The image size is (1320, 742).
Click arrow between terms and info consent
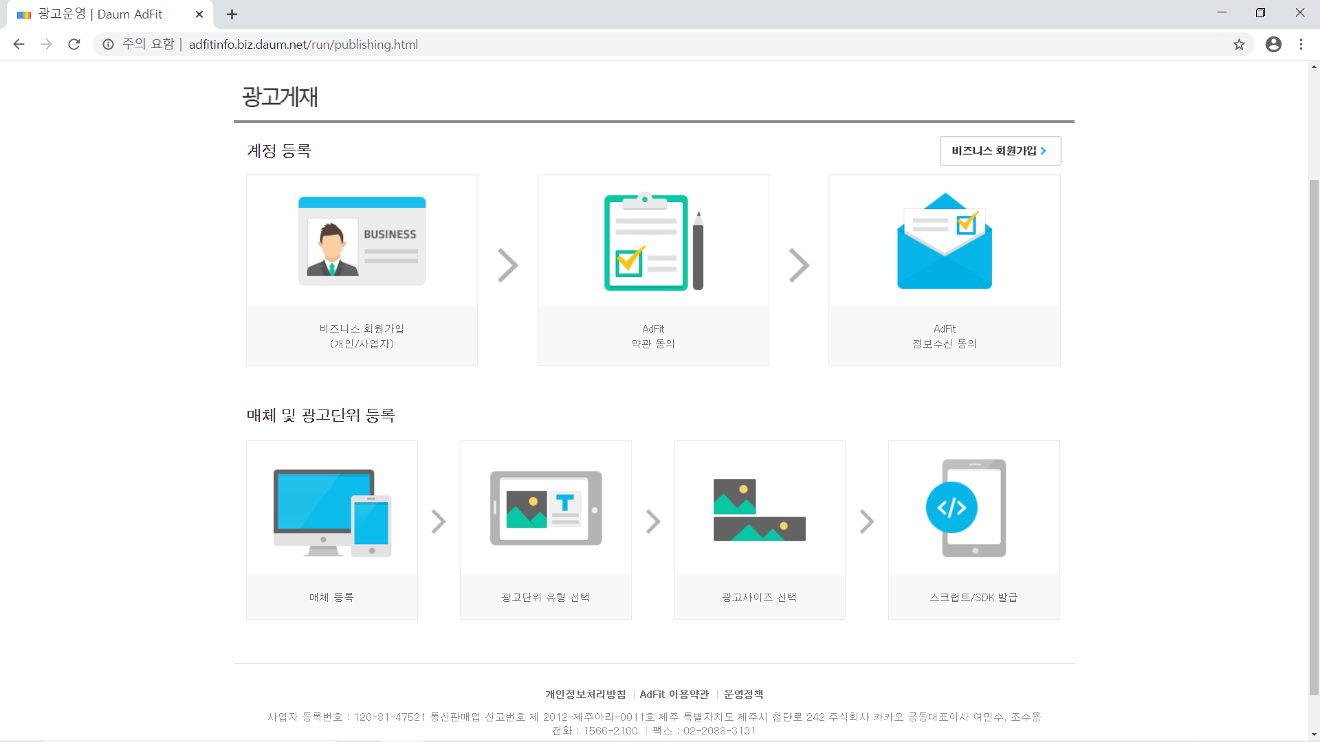point(799,266)
